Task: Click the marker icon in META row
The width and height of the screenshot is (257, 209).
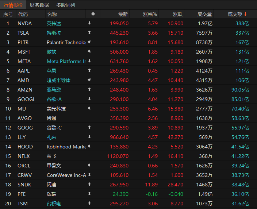Action: [89, 61]
